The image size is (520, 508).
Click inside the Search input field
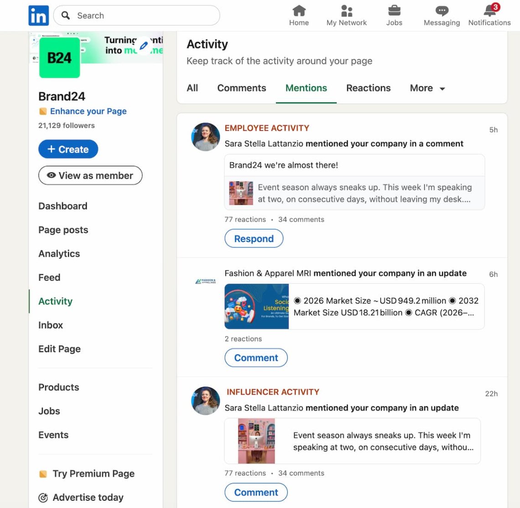point(128,15)
